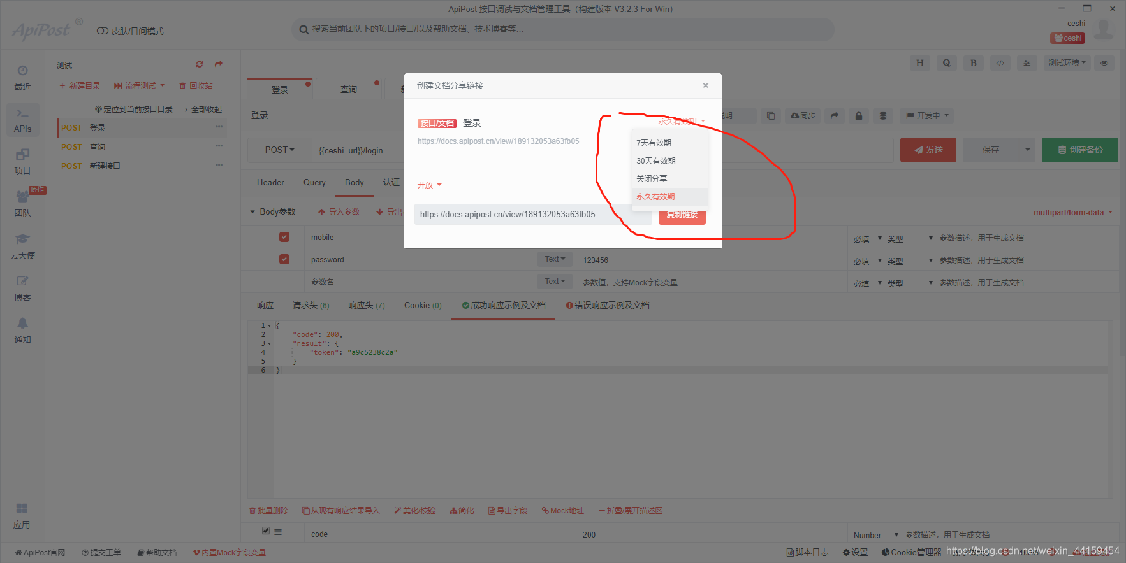Select POST 查询 in the interface list
Screen dimensions: 1126x563
click(142, 147)
